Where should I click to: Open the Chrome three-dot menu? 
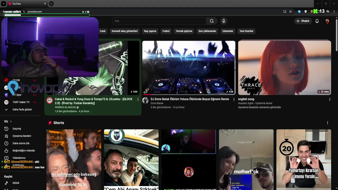pos(334,12)
